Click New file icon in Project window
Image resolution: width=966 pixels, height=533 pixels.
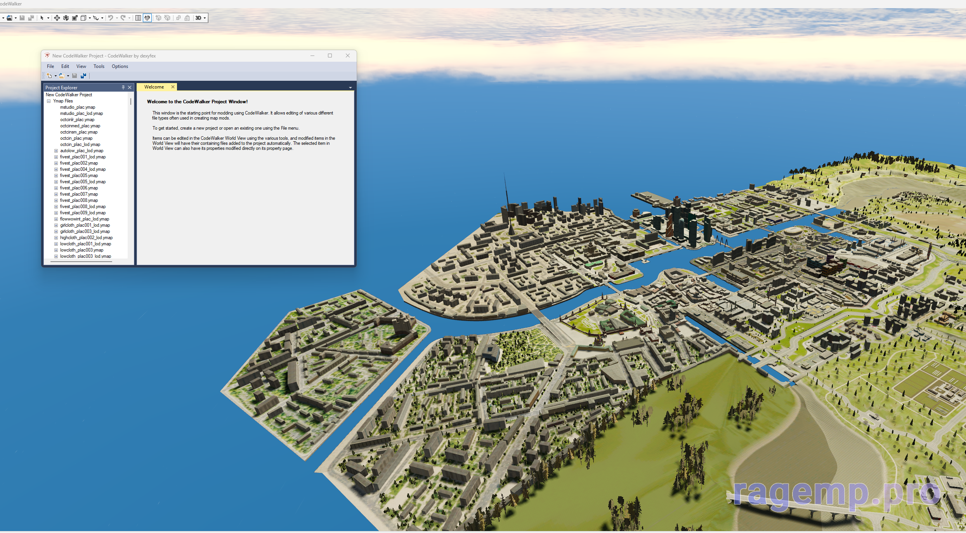tap(49, 76)
